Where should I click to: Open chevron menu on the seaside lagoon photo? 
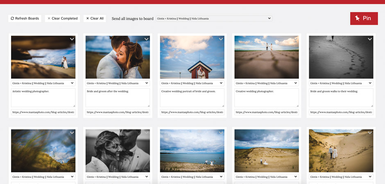221,133
